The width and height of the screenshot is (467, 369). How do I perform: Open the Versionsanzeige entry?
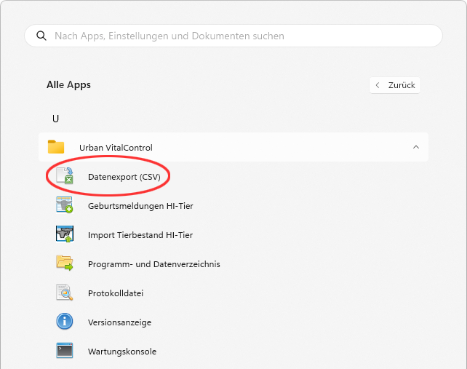(x=119, y=322)
